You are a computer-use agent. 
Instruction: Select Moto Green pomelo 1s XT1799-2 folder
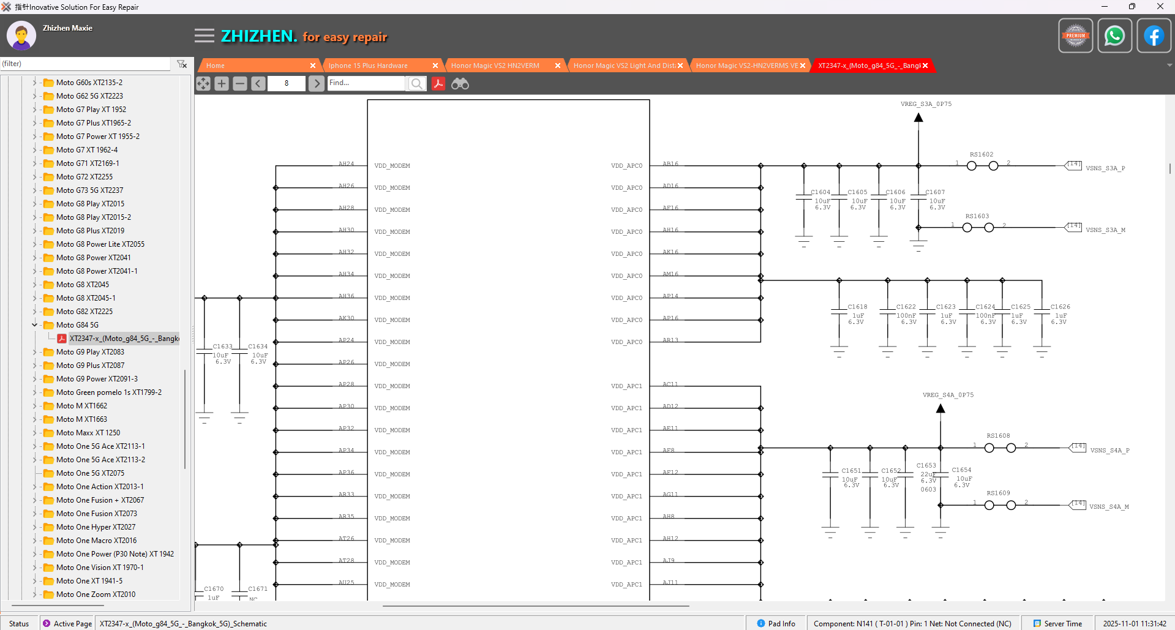point(109,392)
